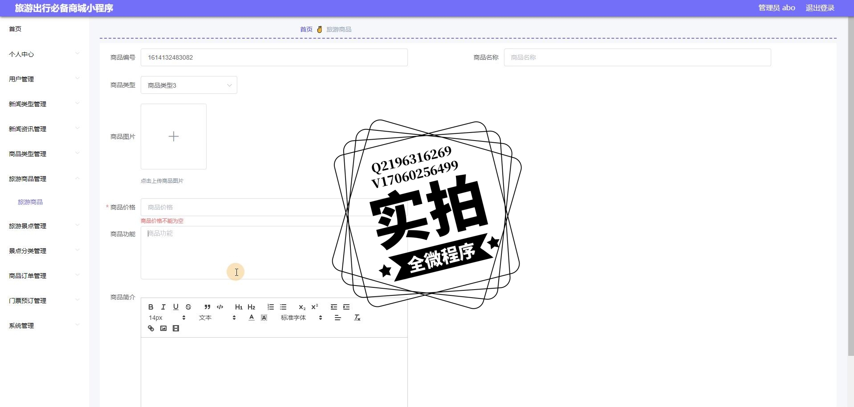Focus the 商品价格 input field
The width and height of the screenshot is (854, 407).
click(x=274, y=207)
